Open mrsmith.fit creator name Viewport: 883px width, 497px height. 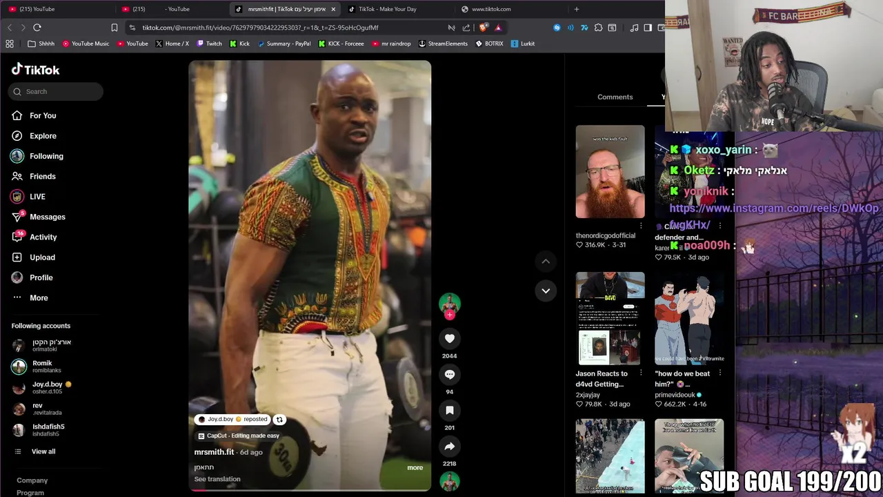[214, 452]
